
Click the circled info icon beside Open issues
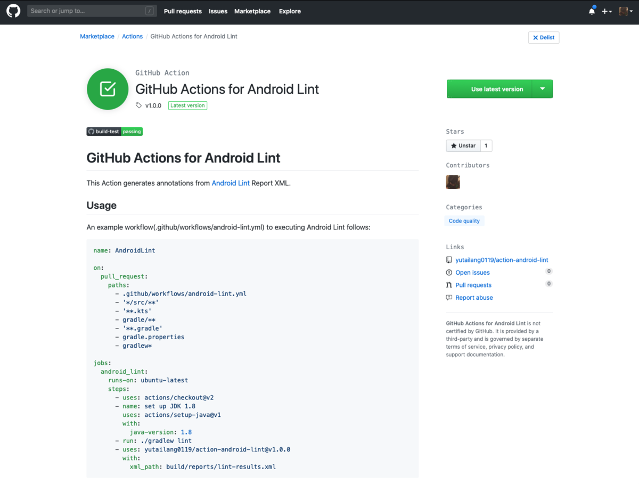[448, 272]
